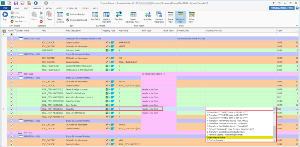
Task: Click the Copy icon in Clipboard group
Action: (x=41, y=17)
